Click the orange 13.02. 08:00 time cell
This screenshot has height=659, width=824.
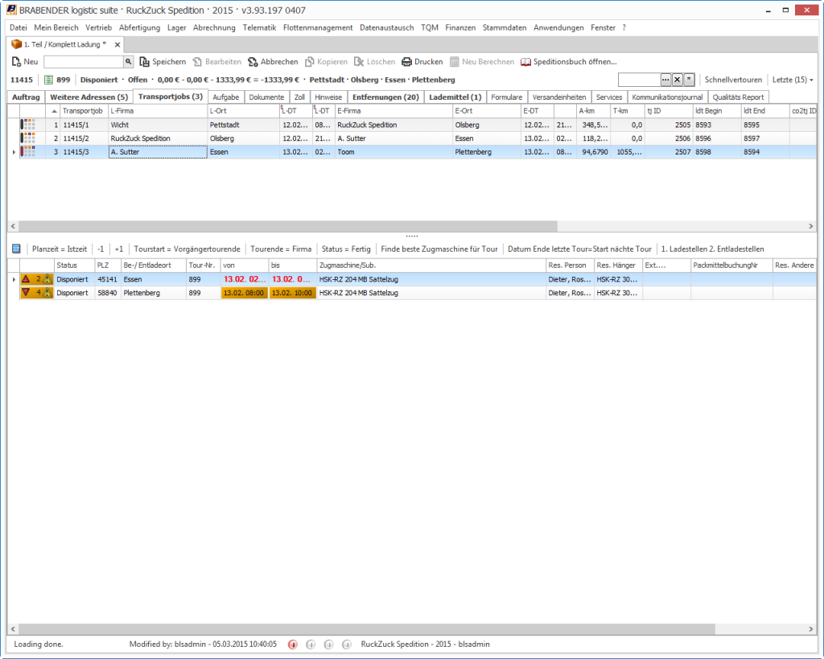coord(244,293)
